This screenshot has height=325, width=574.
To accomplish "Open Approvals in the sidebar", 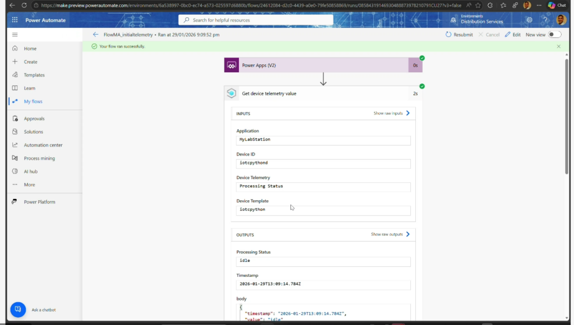I will [34, 119].
